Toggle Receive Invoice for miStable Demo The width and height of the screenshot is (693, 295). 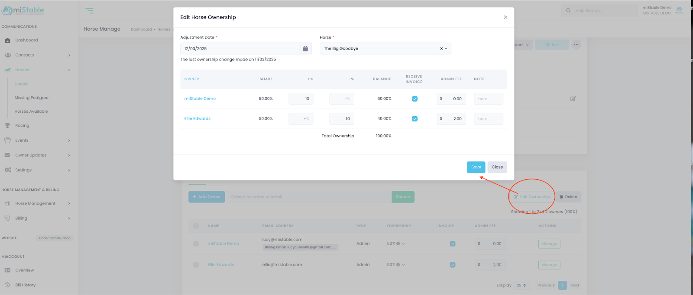pos(415,99)
